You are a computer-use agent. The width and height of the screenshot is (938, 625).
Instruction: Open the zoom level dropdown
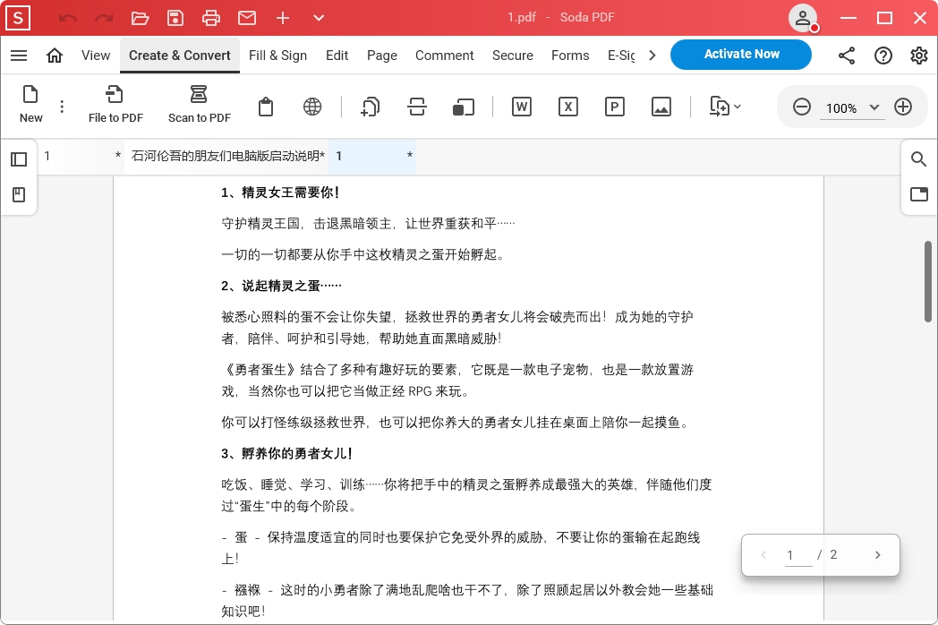point(874,107)
